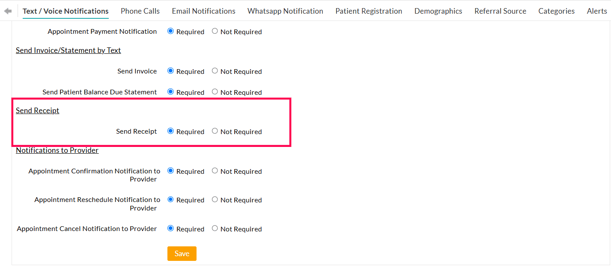Go to the Whatsapp Notification tab
611x266 pixels.
(x=285, y=11)
